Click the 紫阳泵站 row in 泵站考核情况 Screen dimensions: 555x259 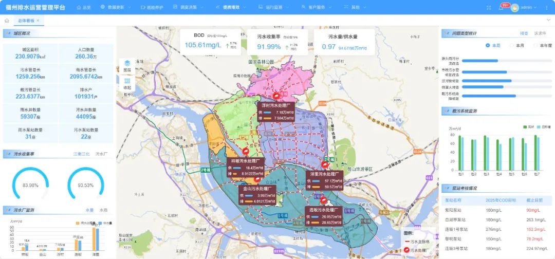pos(496,210)
